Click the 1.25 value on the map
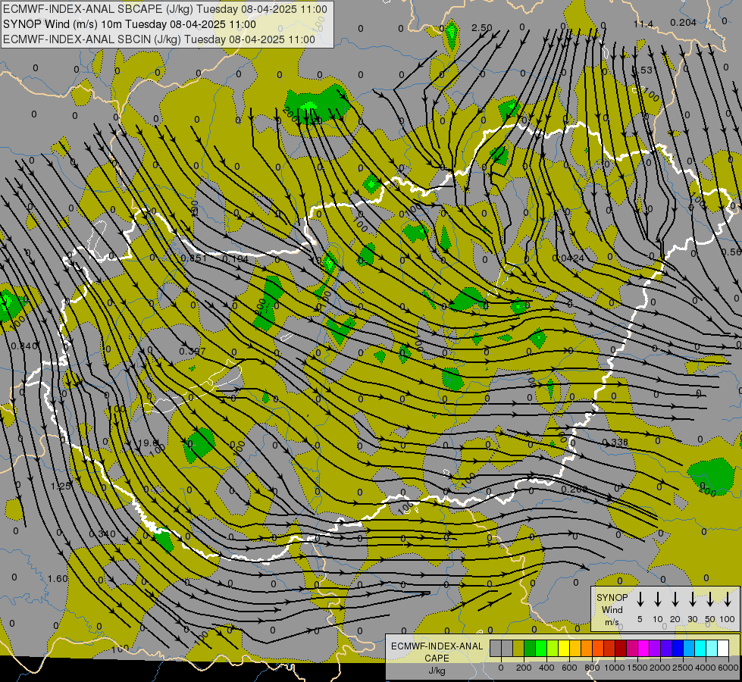The width and height of the screenshot is (742, 682). tap(61, 486)
